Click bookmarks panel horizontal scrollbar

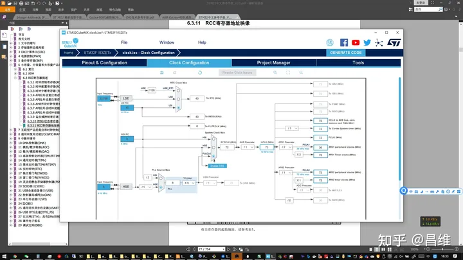[x=31, y=244]
